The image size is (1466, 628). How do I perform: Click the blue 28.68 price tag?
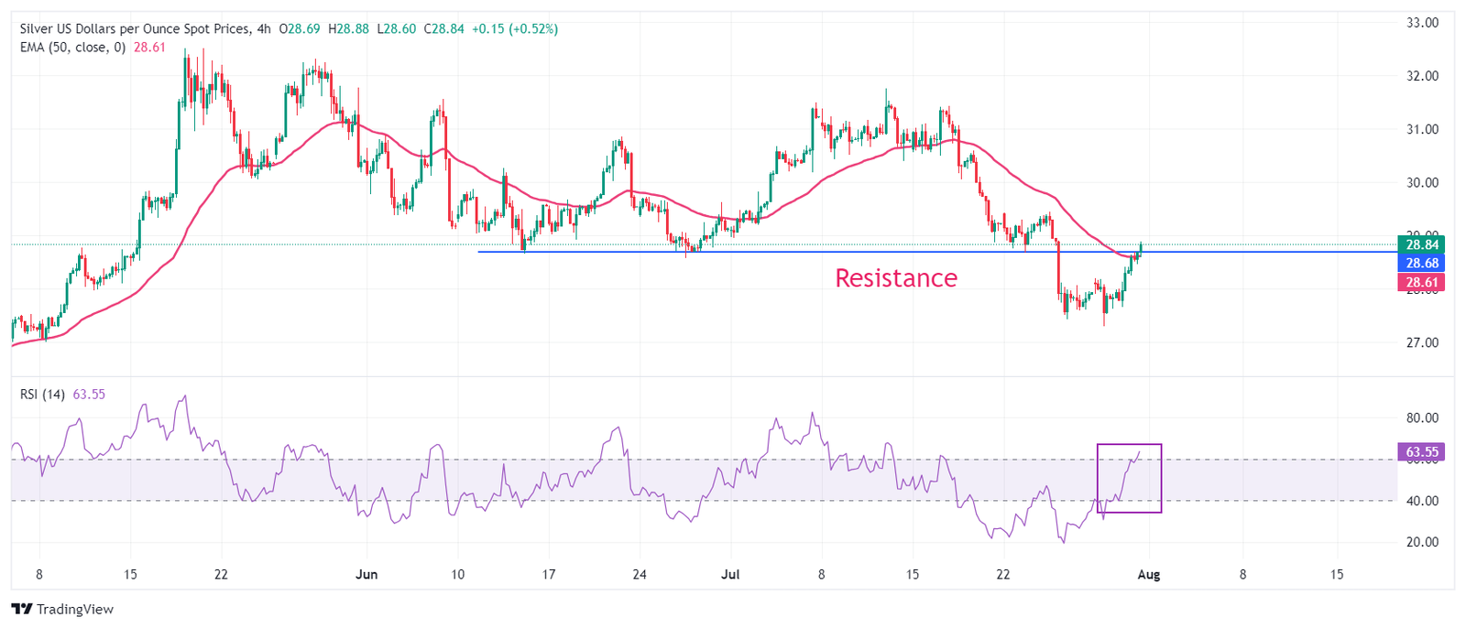[x=1421, y=264]
